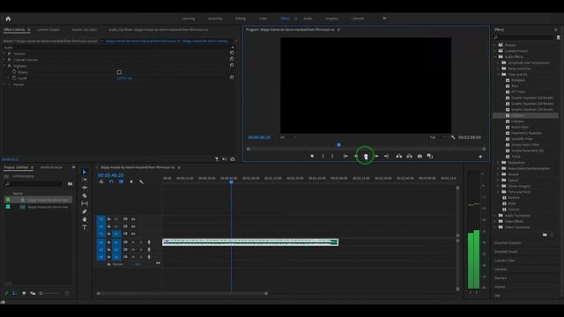Screen dimensions: 564x317
Task: Toggle V3 track output eye
Action: [133, 219]
